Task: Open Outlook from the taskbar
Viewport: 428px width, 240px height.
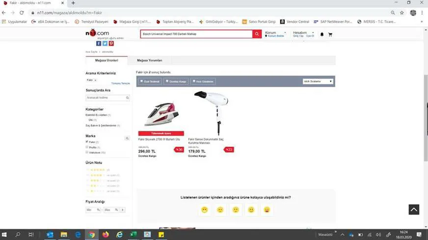Action: (x=50, y=235)
